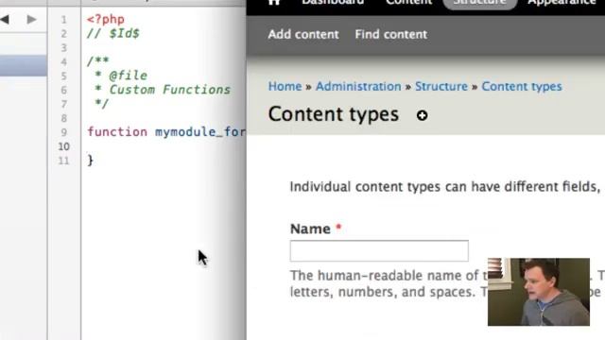Click line number 1 in the gutter

[64, 20]
